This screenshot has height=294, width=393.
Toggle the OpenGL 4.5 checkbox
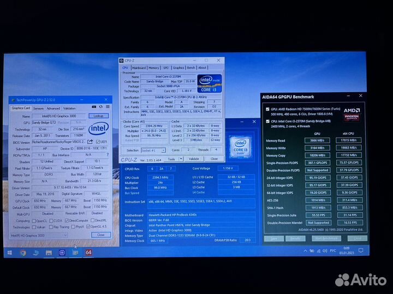pyautogui.click(x=88, y=226)
